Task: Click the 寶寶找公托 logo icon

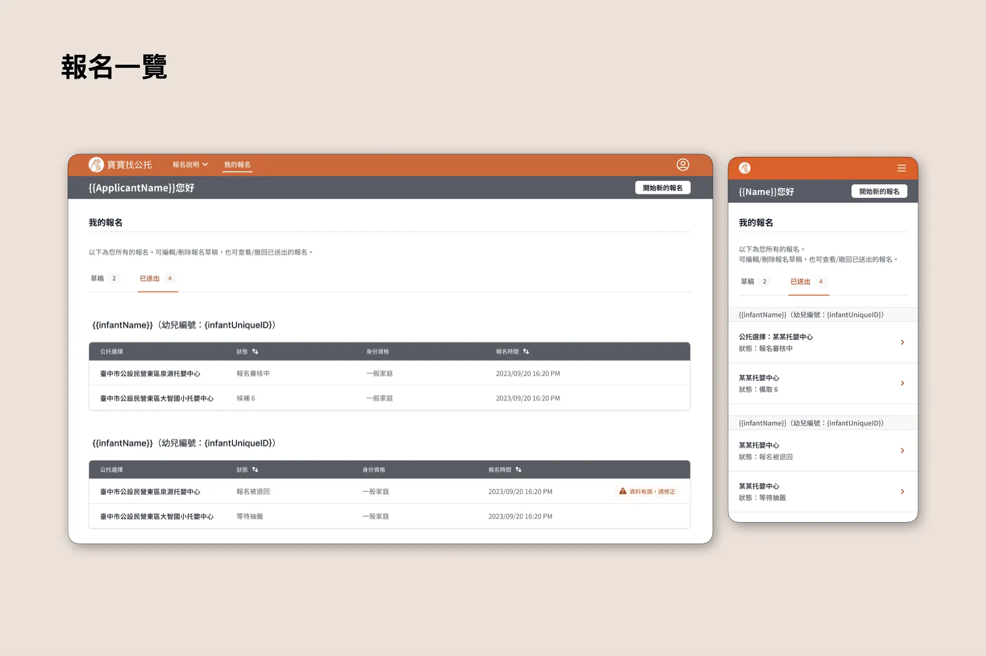Action: coord(96,165)
